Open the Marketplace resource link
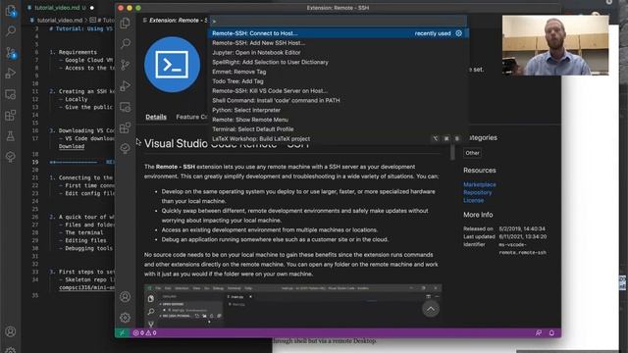The image size is (628, 353). pyautogui.click(x=480, y=184)
